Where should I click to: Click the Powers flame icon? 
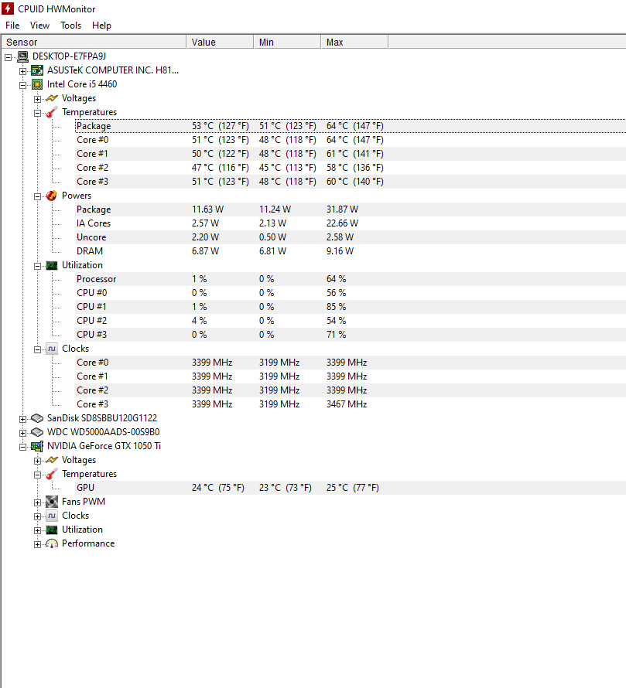[52, 196]
